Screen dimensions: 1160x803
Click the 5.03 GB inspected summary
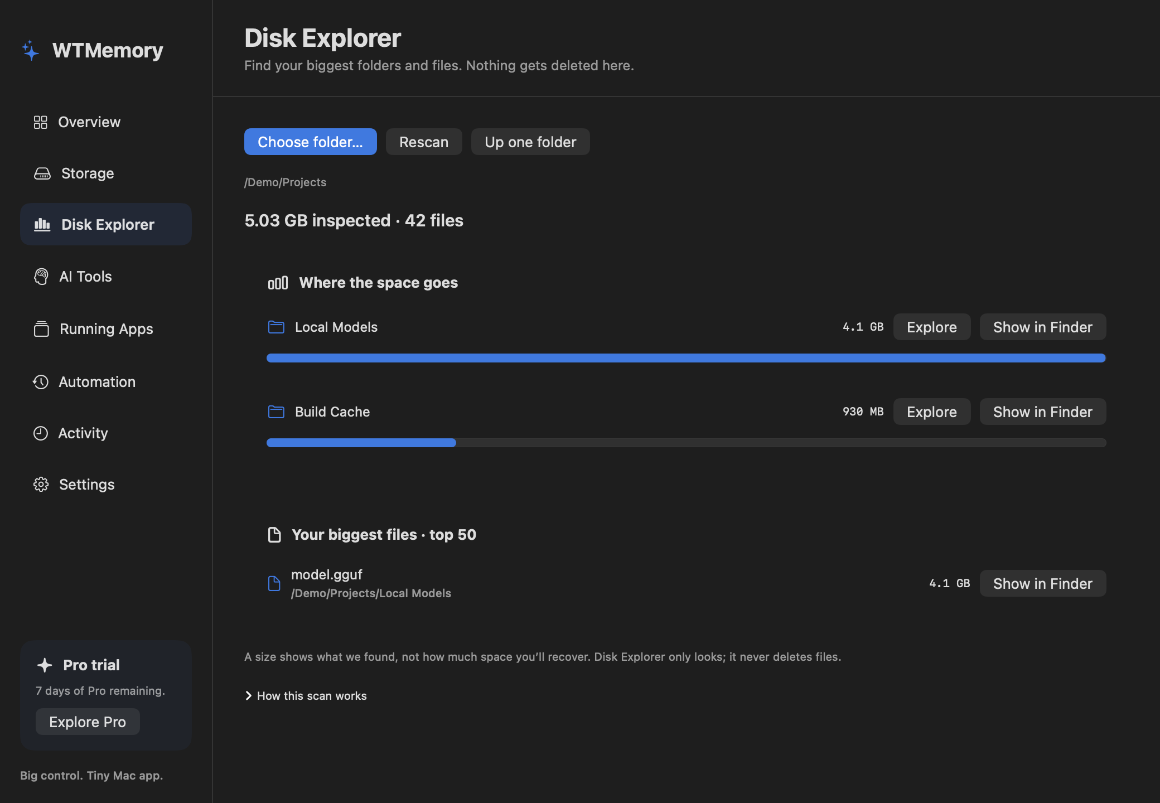tap(354, 220)
